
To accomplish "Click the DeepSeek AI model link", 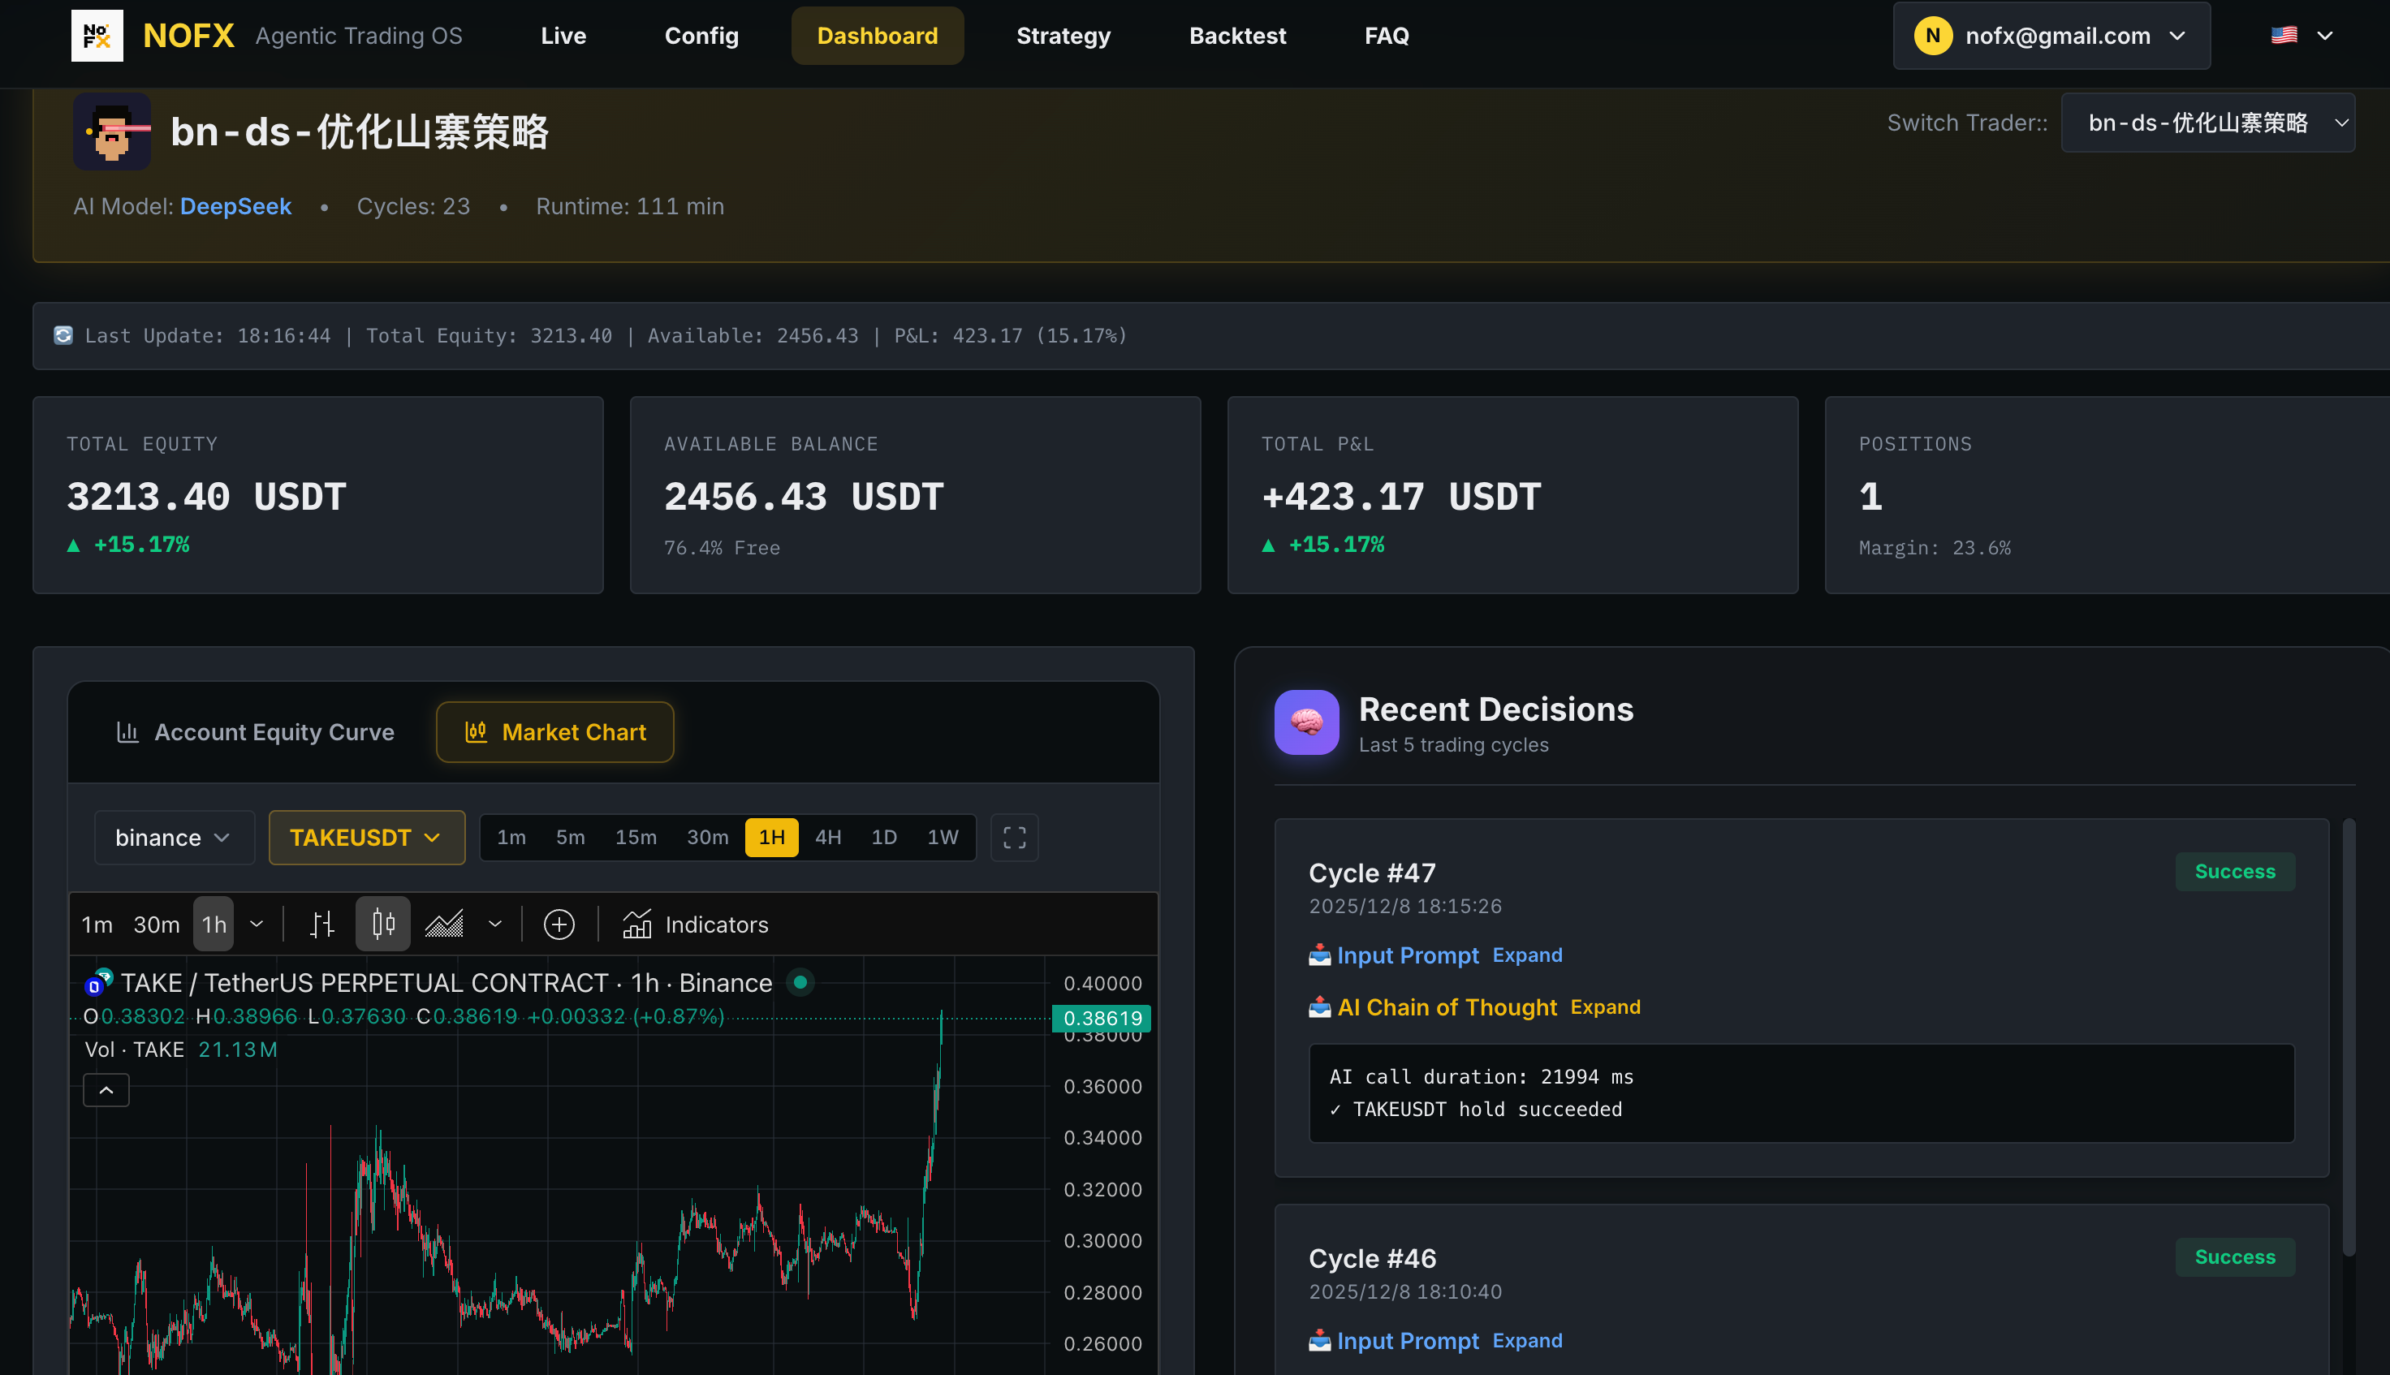I will [235, 206].
